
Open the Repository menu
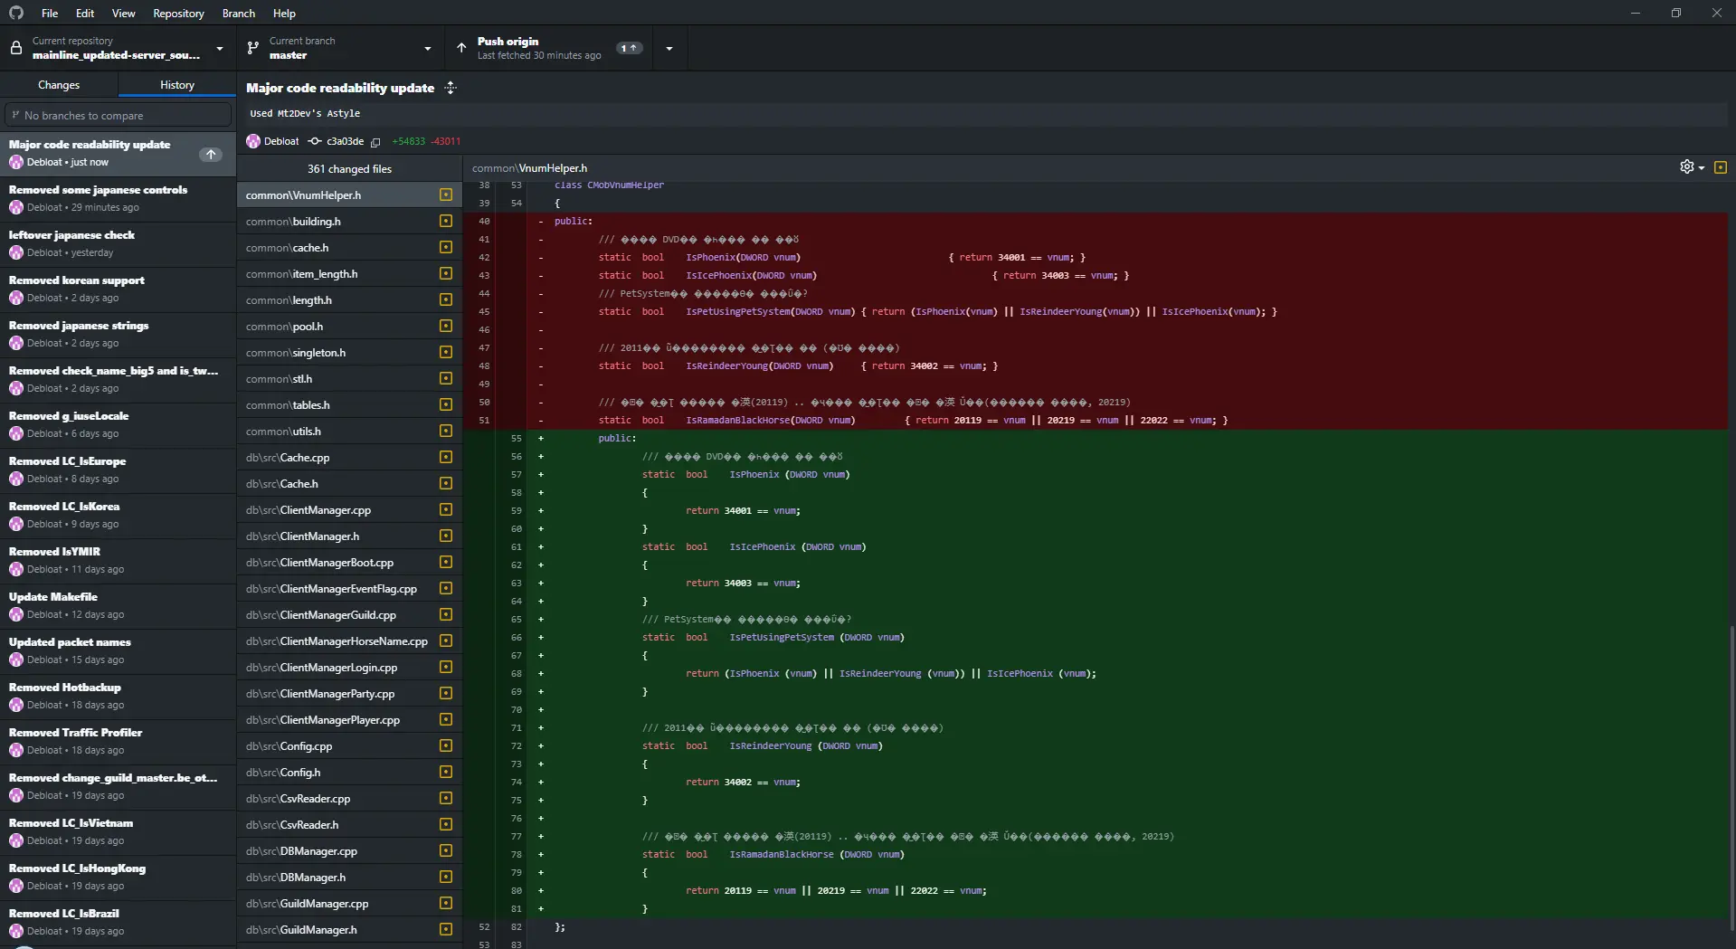[178, 14]
